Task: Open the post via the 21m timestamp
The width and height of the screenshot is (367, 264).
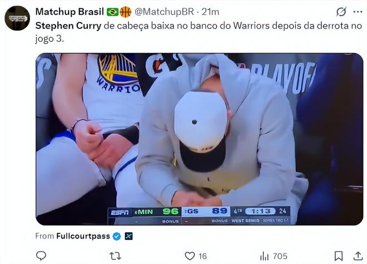Action: 210,12
